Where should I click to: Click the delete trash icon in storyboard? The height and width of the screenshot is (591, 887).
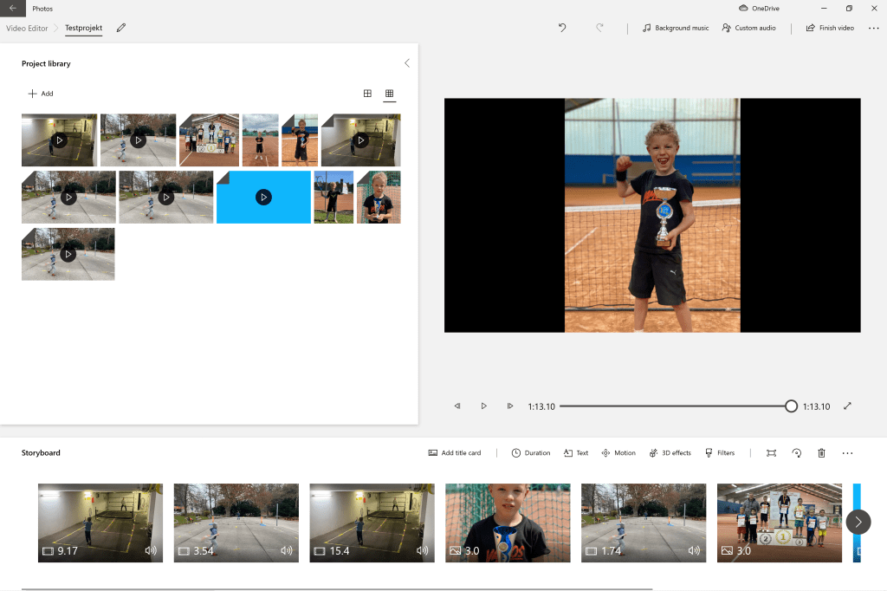point(821,453)
